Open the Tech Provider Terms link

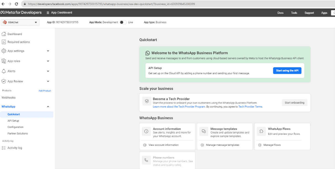[x=250, y=107]
